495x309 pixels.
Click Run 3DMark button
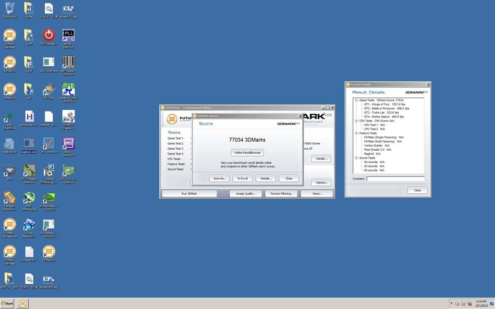point(189,194)
